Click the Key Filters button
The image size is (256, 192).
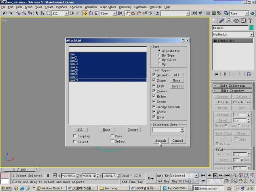[184, 181]
